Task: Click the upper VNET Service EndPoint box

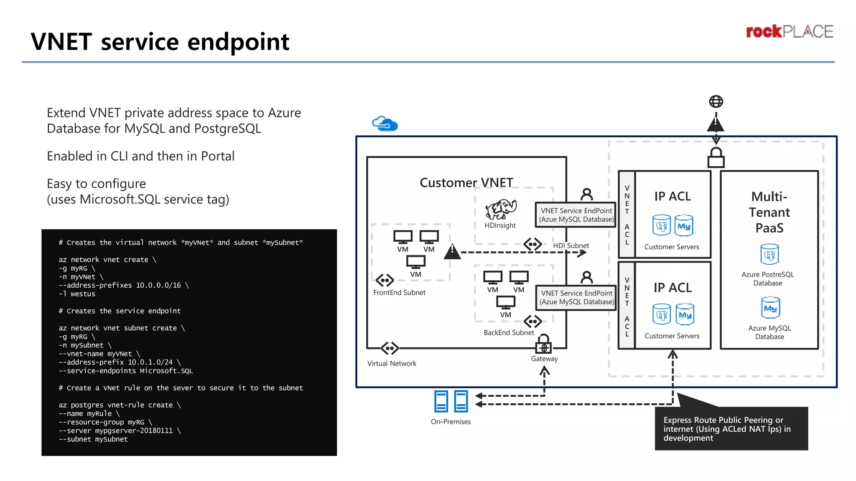Action: tap(576, 215)
